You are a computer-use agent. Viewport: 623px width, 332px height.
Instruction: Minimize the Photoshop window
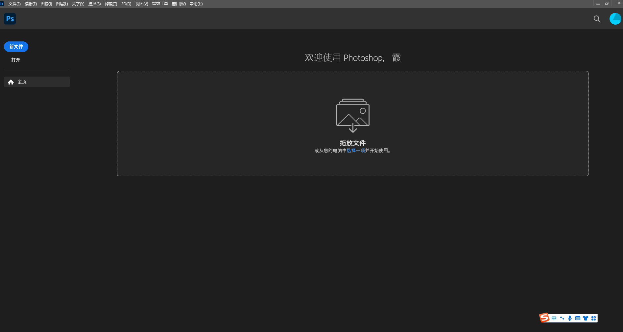(x=598, y=4)
